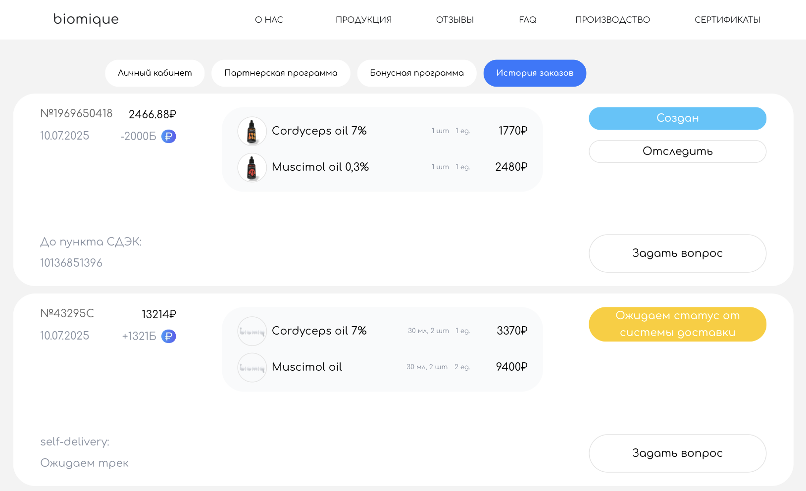Click the Создан status button
The image size is (806, 491).
pyautogui.click(x=677, y=118)
